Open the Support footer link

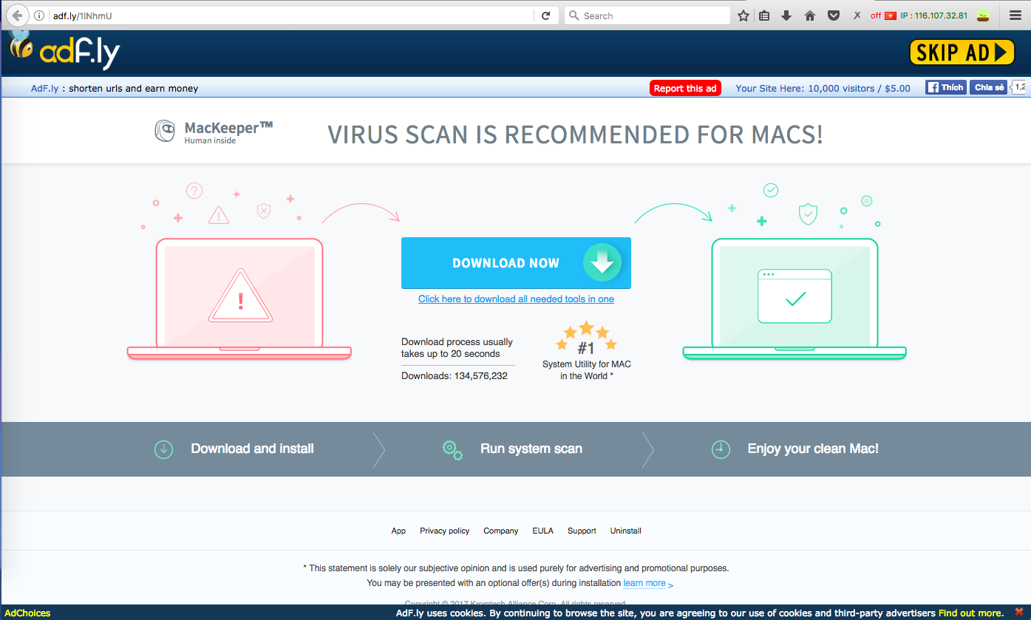pos(582,531)
